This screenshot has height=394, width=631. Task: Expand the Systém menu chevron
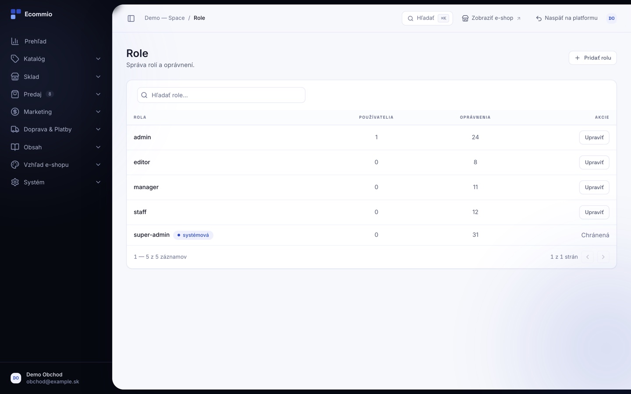[98, 182]
